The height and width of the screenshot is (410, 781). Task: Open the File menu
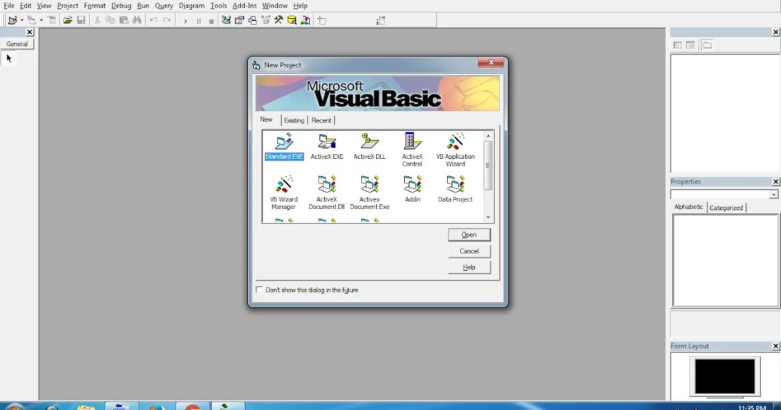click(9, 5)
